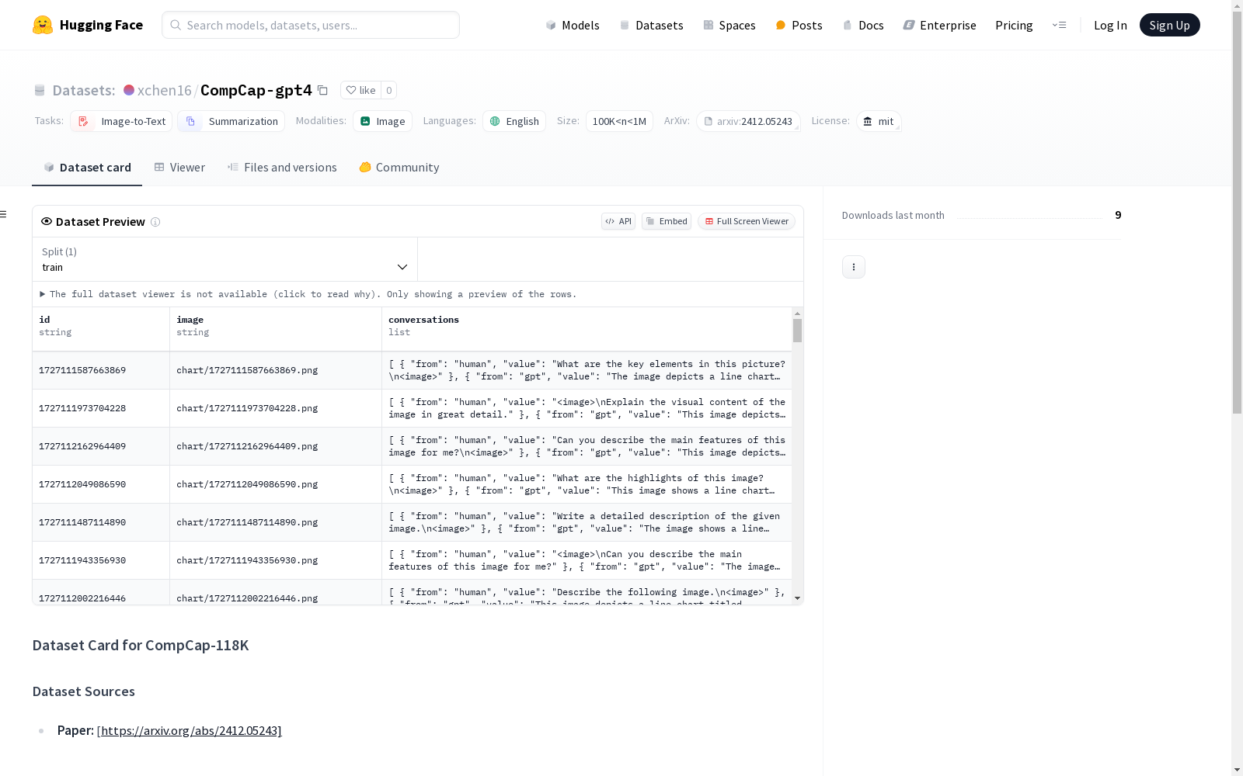Click the arxiv:2412.05243 tag

(748, 121)
